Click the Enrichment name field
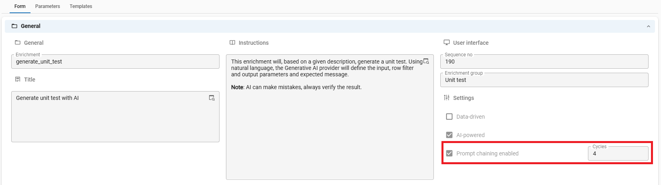 [115, 62]
